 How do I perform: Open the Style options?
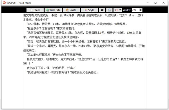coord(90,10)
